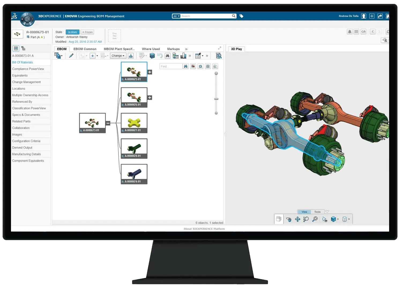
Task: Open the MBOM Plant Specif... tab
Action: tap(119, 49)
